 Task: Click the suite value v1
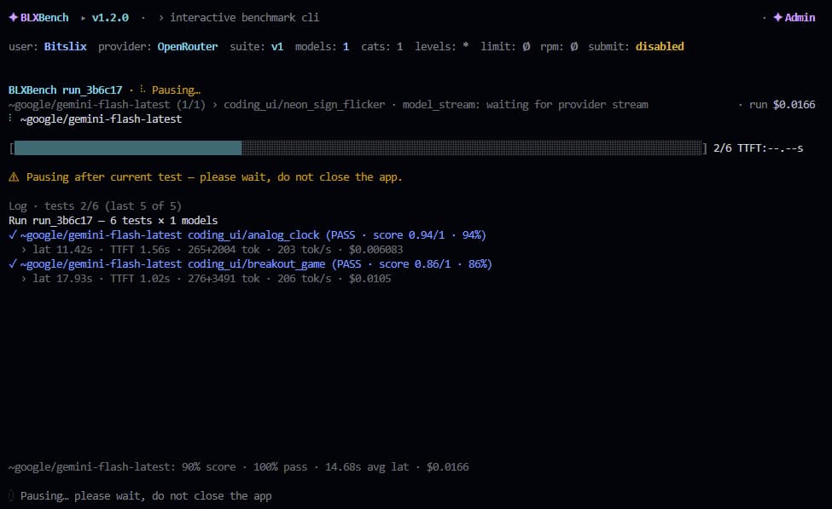[x=277, y=47]
